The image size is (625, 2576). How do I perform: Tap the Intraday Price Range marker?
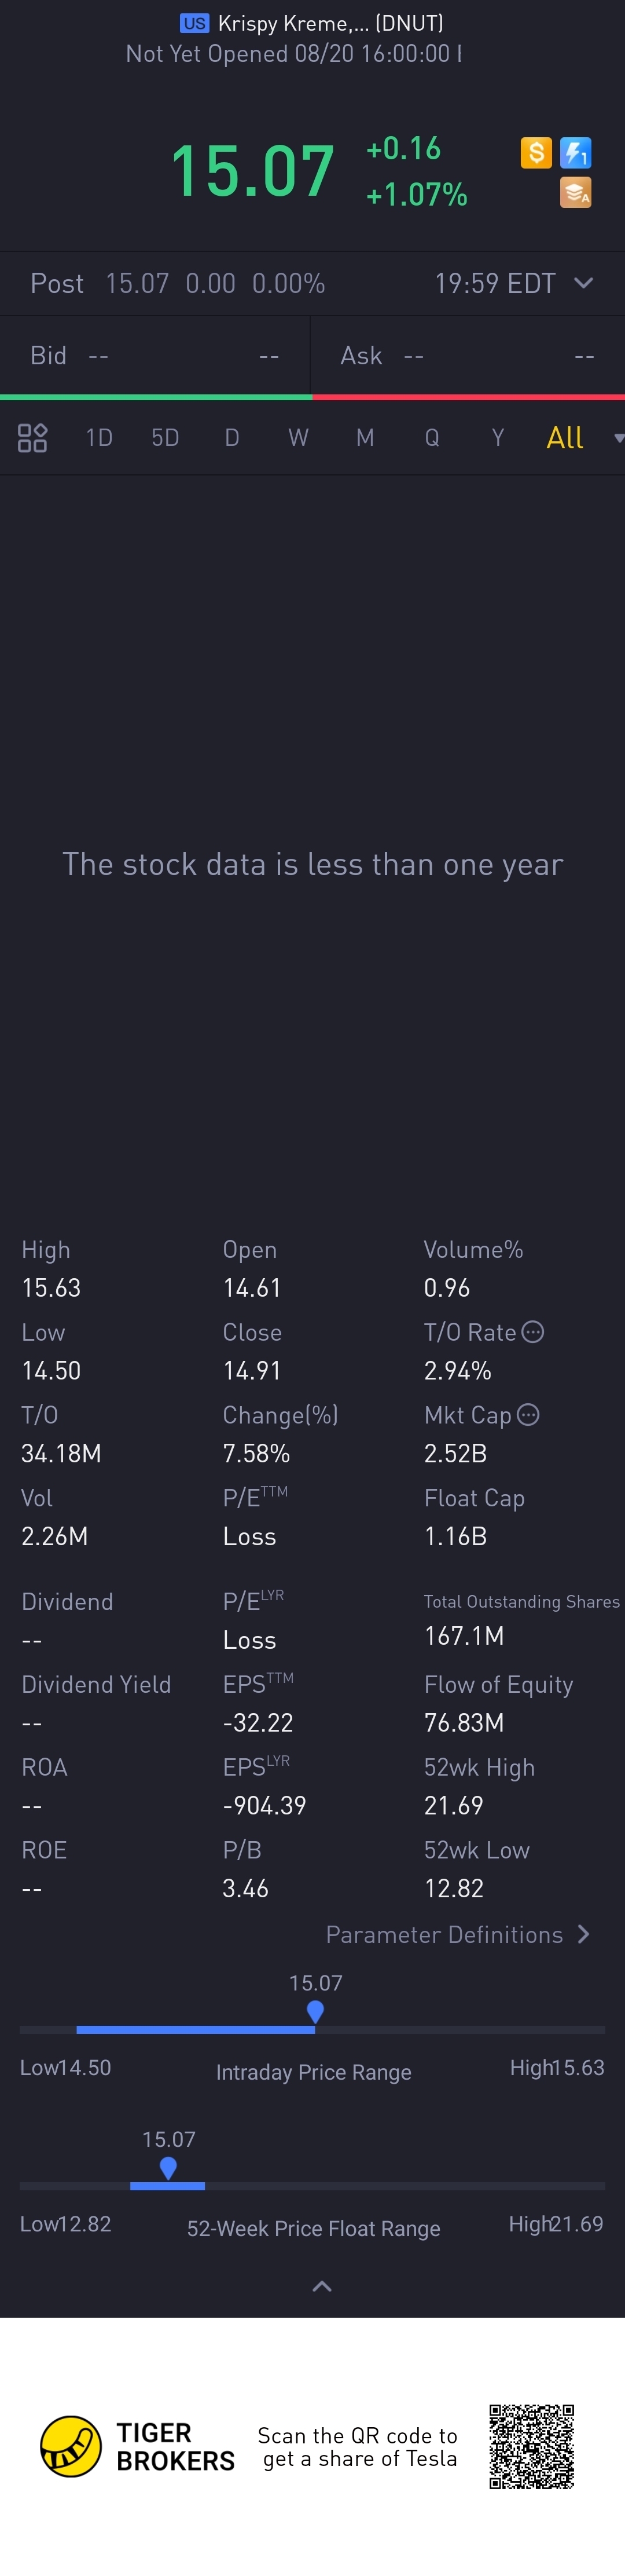click(x=315, y=2011)
